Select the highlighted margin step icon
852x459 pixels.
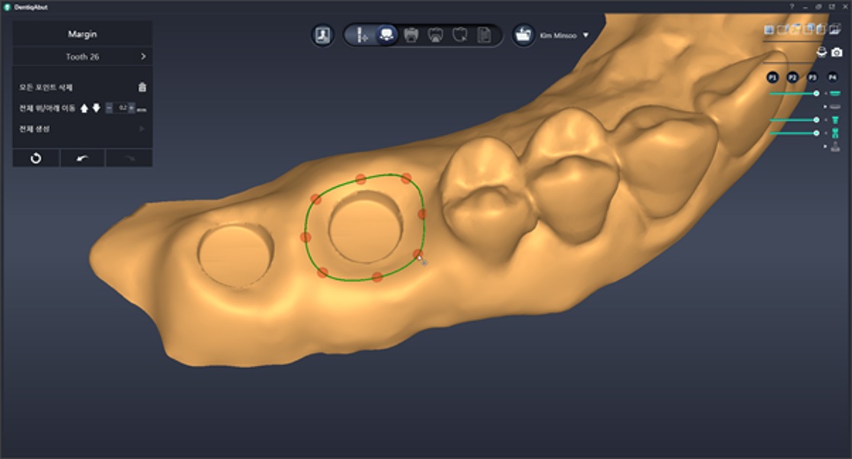click(x=386, y=35)
